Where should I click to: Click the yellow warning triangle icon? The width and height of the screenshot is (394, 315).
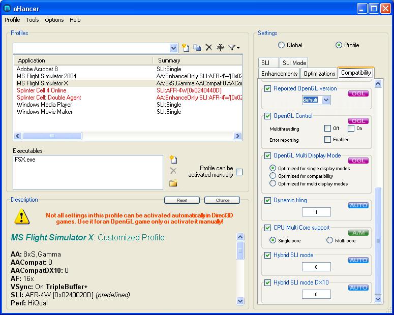[x=22, y=216]
